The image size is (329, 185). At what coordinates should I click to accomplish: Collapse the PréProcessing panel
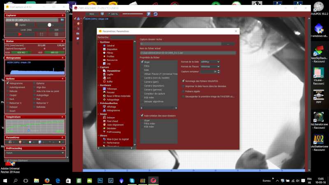[x=63, y=148]
